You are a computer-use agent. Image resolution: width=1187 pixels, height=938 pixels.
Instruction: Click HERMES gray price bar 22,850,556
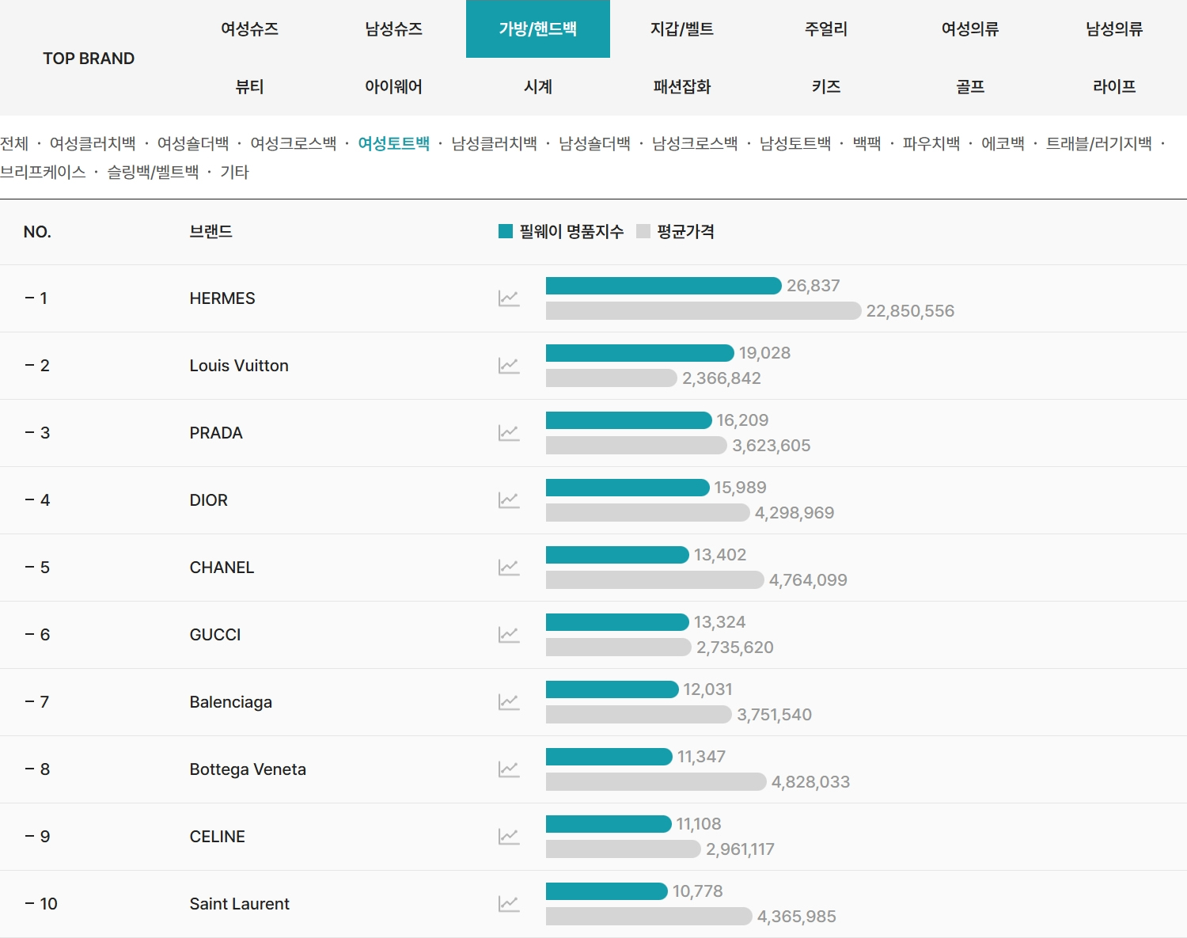point(703,311)
